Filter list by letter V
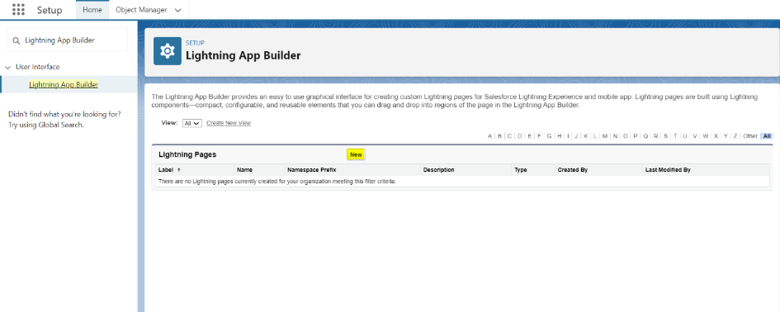Image resolution: width=780 pixels, height=312 pixels. click(x=695, y=136)
